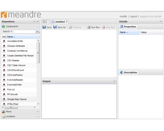
Task: Click the Google Map Viewer row text
Action: click(17, 99)
